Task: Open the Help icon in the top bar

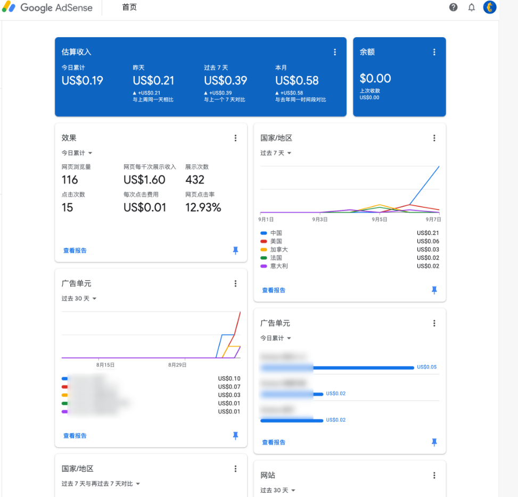Action: pyautogui.click(x=453, y=7)
